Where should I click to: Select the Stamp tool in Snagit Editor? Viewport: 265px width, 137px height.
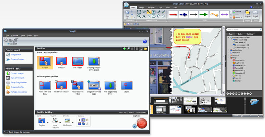(154, 12)
